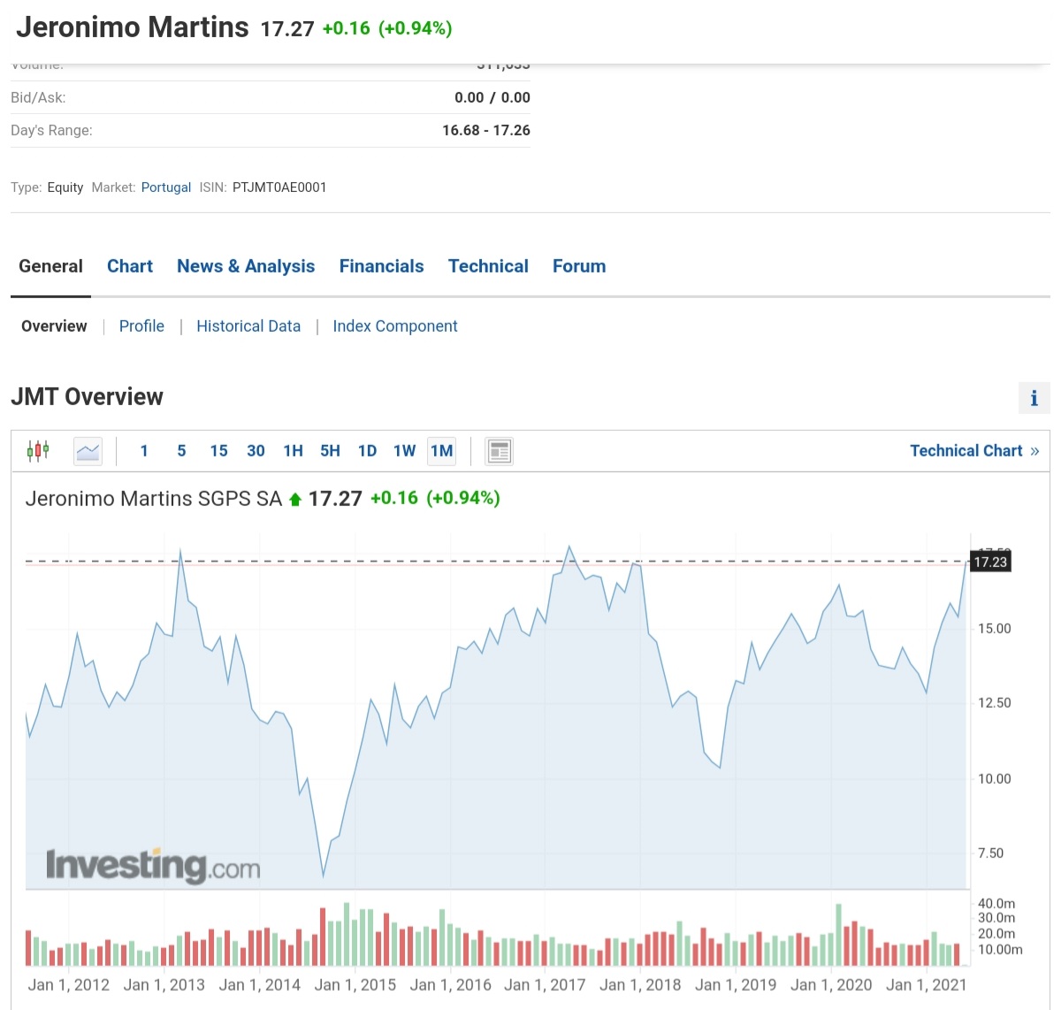Pick the 1H interval option
Viewport: 1061px width, 1010px height.
pos(293,451)
